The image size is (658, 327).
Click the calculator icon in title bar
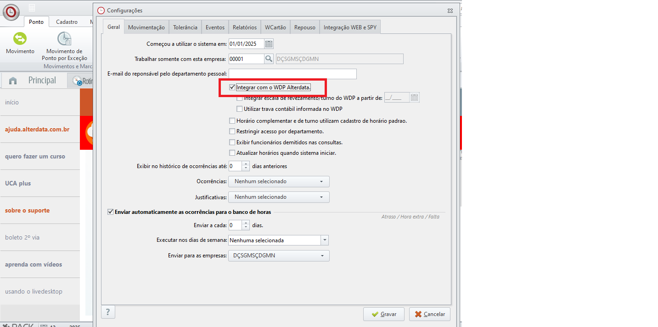coord(32,8)
